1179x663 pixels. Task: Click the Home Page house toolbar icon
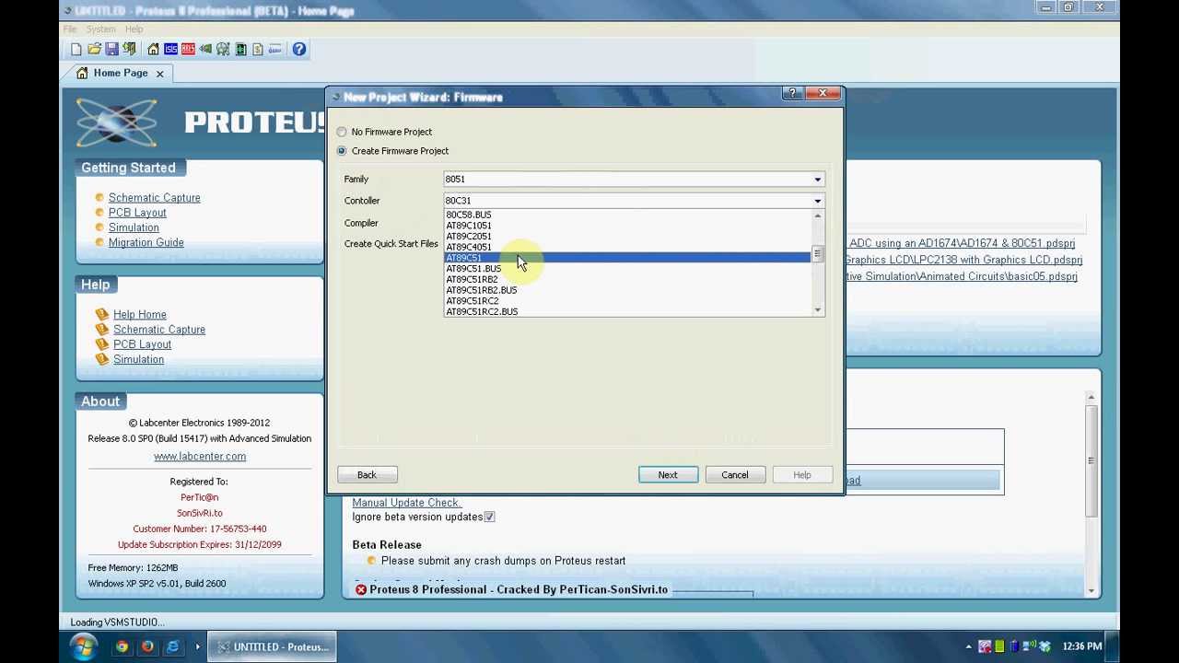[153, 49]
